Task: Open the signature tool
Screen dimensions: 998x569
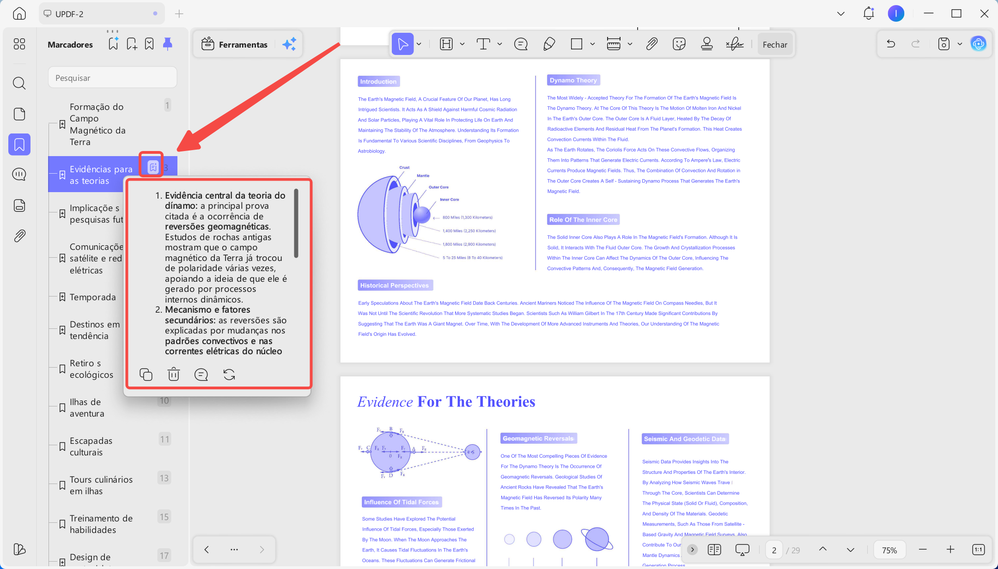Action: click(x=735, y=44)
